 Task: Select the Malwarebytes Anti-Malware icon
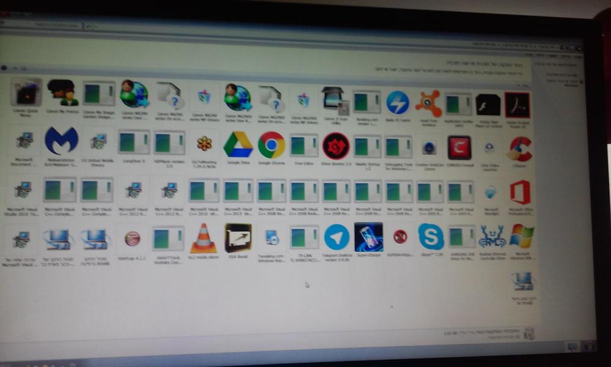point(61,140)
